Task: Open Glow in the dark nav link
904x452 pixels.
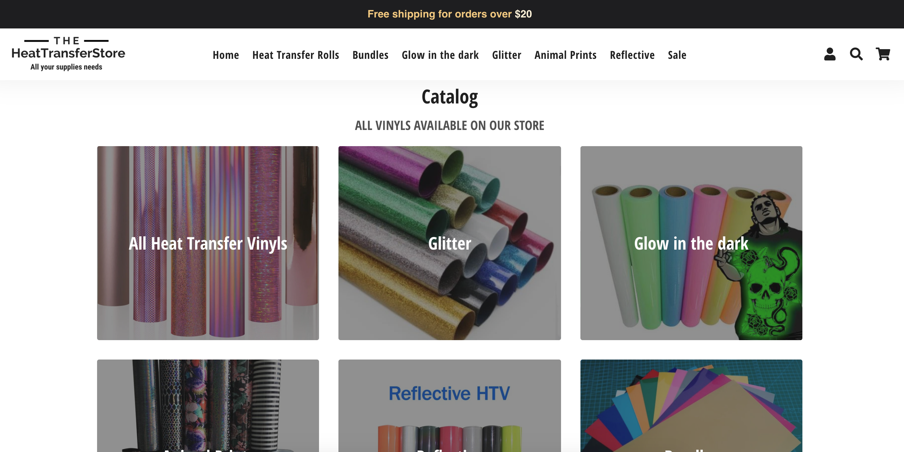Action: (x=440, y=55)
